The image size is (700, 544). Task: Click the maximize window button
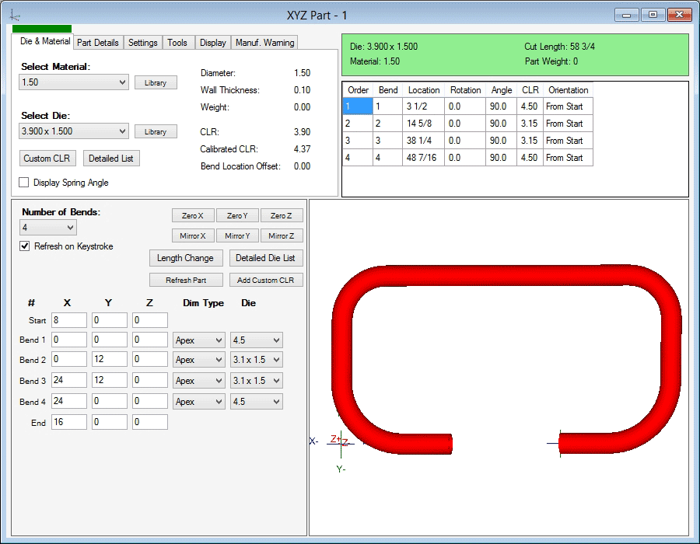pos(653,15)
